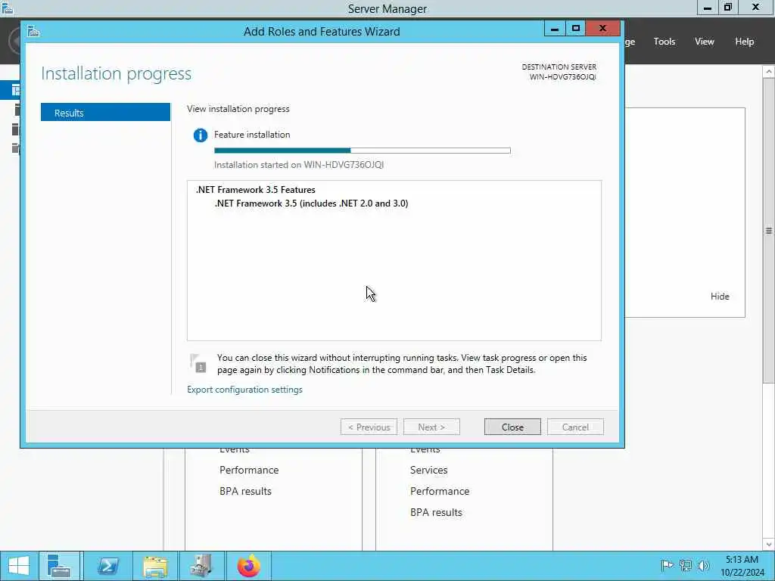Maximize the Add Roles and Features Wizard
Screen dimensions: 775x581
pyautogui.click(x=575, y=29)
